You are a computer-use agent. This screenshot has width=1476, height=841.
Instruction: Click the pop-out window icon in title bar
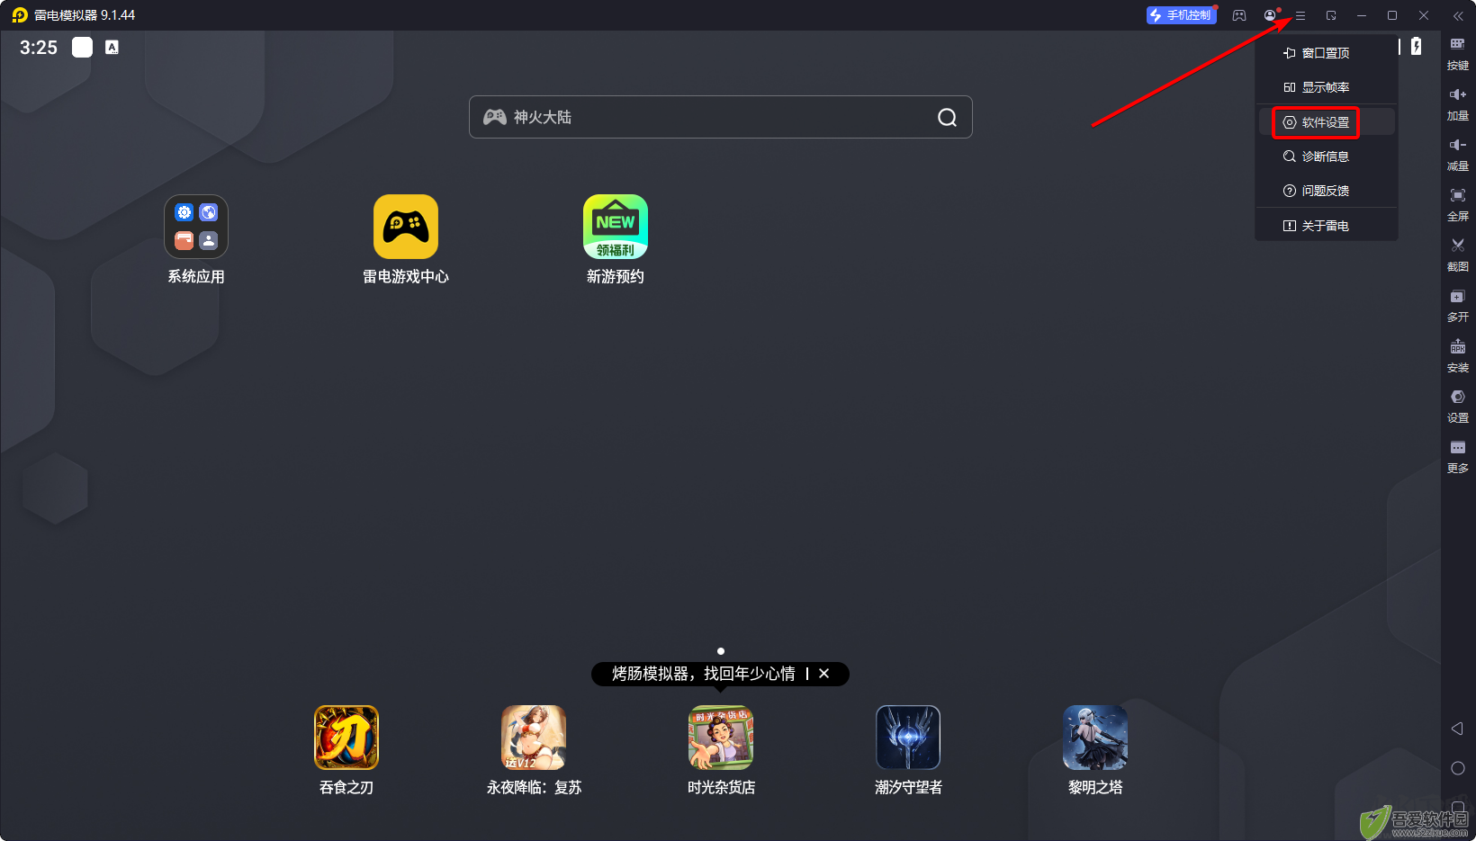[1331, 15]
